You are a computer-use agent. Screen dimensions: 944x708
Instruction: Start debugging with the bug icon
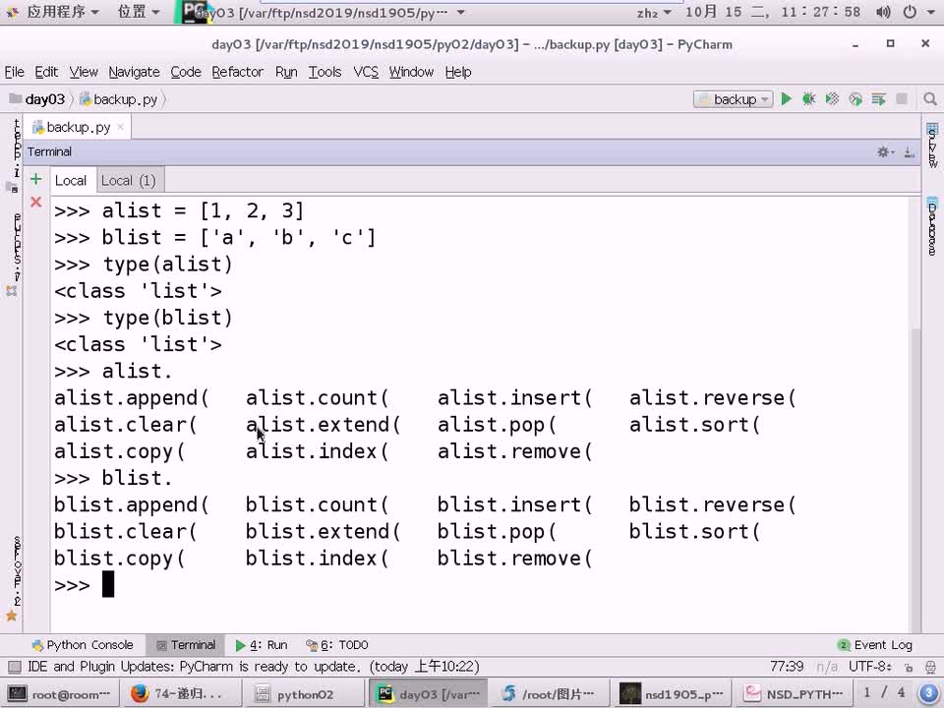(x=808, y=99)
